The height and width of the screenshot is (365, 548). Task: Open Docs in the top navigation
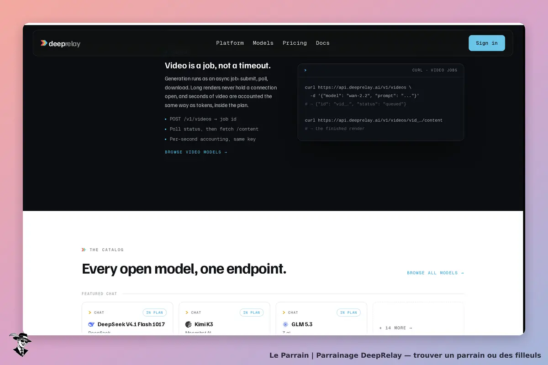(x=322, y=43)
